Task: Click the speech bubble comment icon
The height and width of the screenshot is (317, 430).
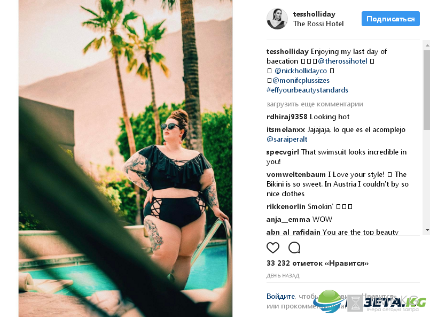Action: click(294, 248)
